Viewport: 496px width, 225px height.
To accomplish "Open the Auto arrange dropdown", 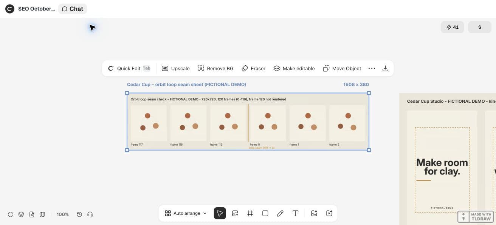I will tap(186, 213).
